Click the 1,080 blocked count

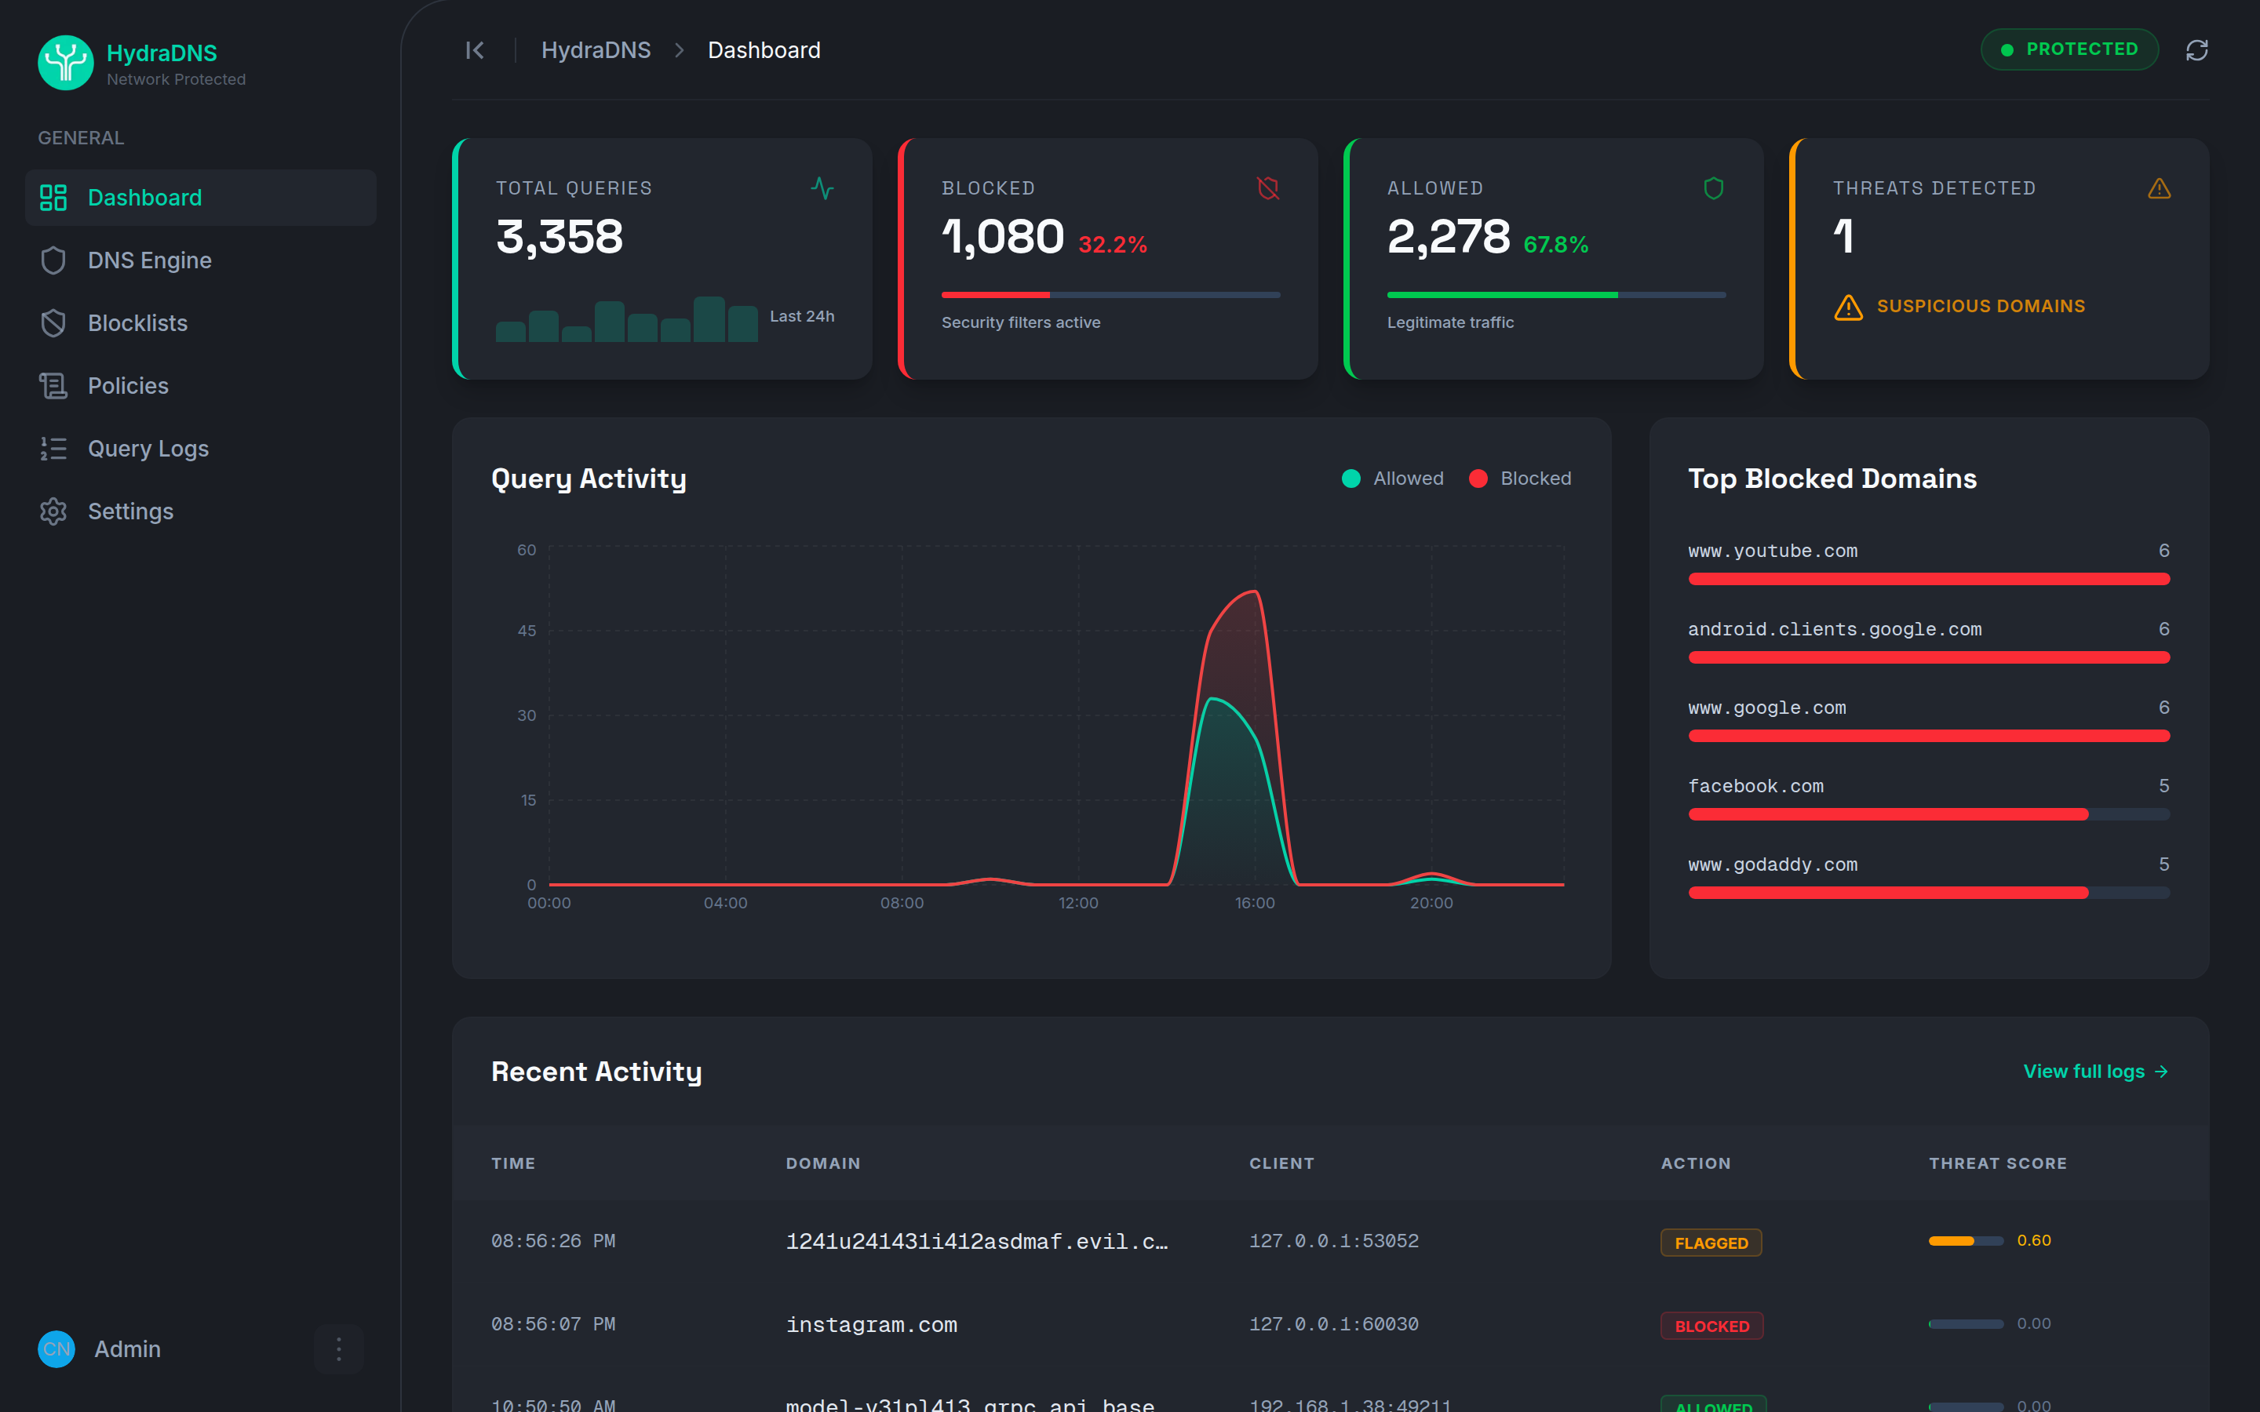1002,237
